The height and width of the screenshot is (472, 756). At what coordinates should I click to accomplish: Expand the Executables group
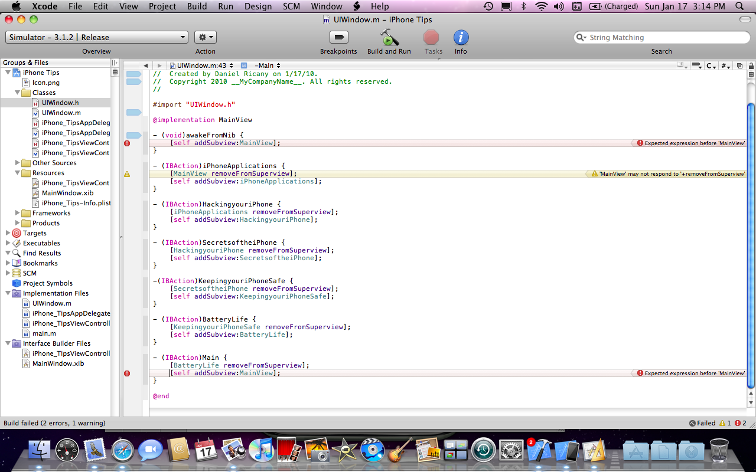pyautogui.click(x=8, y=243)
